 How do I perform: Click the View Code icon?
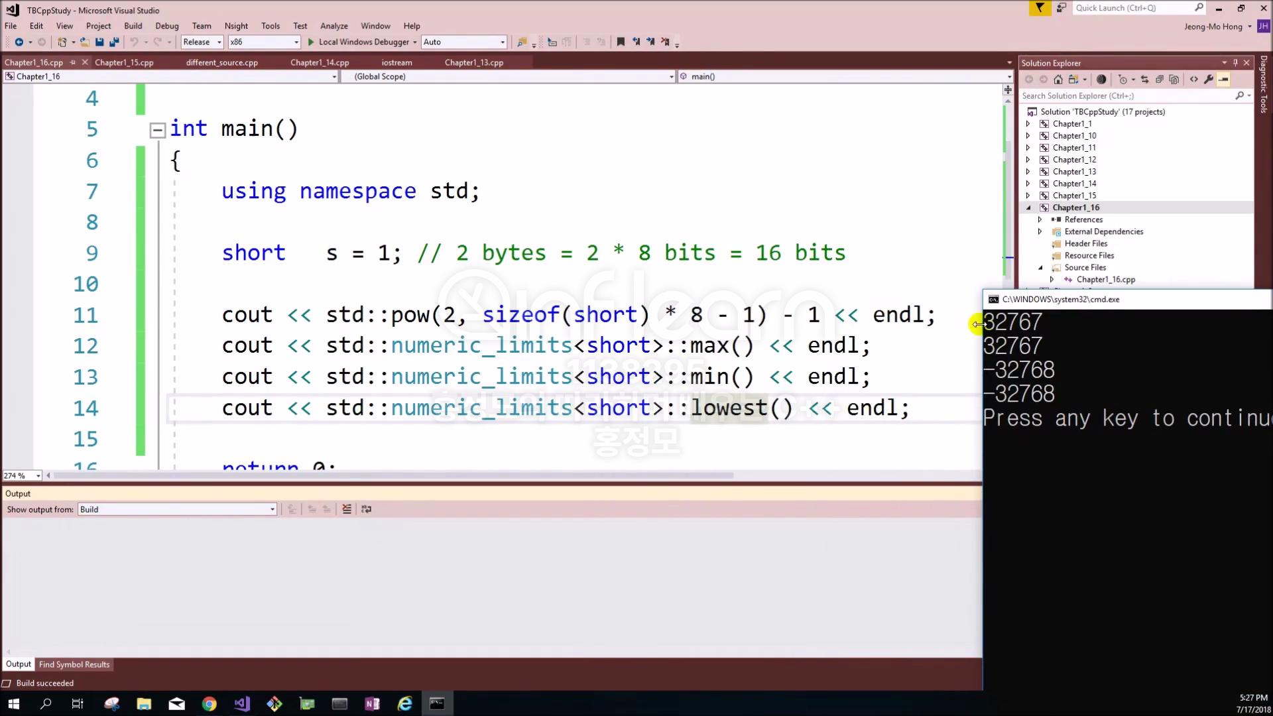[x=1194, y=80]
